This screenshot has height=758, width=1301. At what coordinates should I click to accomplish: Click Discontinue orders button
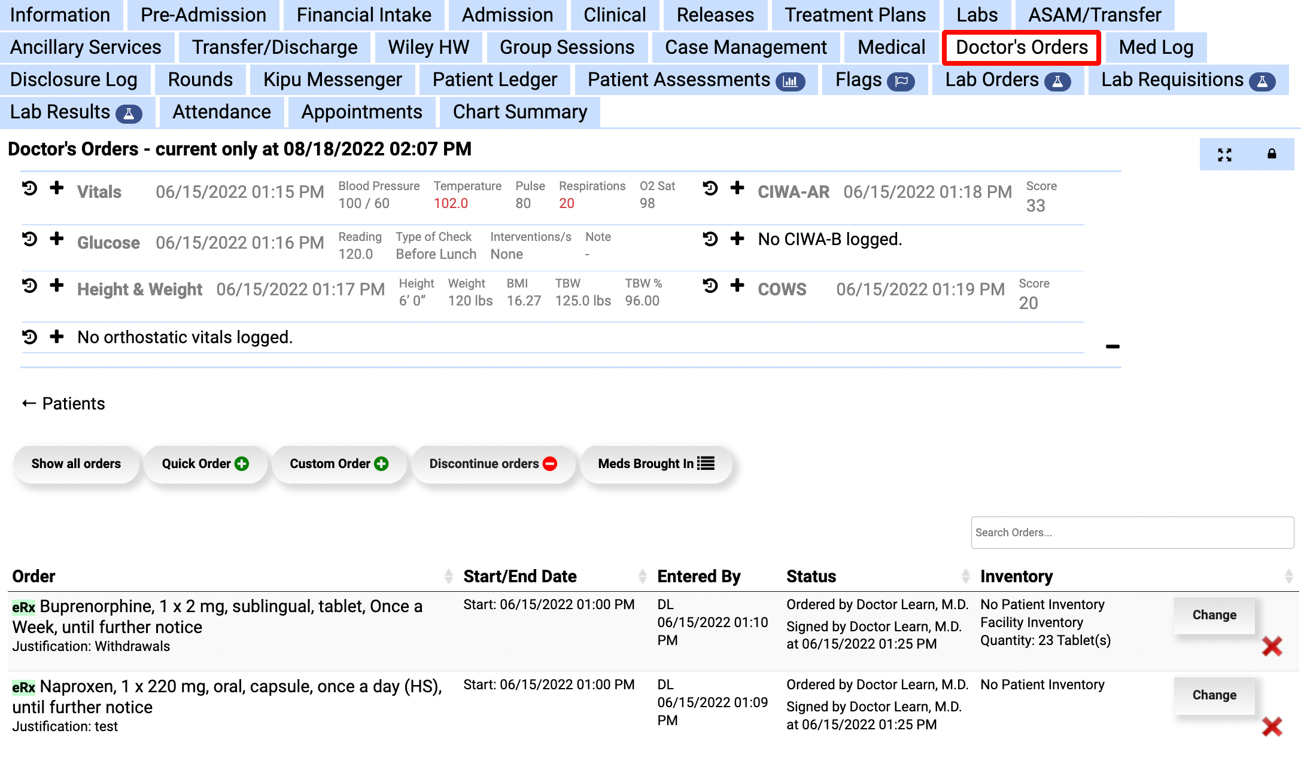pos(493,464)
